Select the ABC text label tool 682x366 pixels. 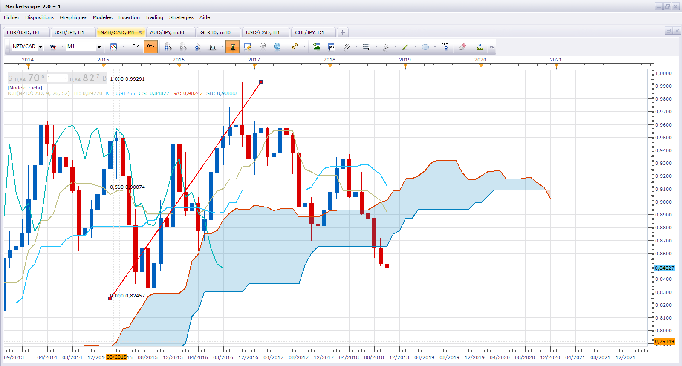click(445, 47)
